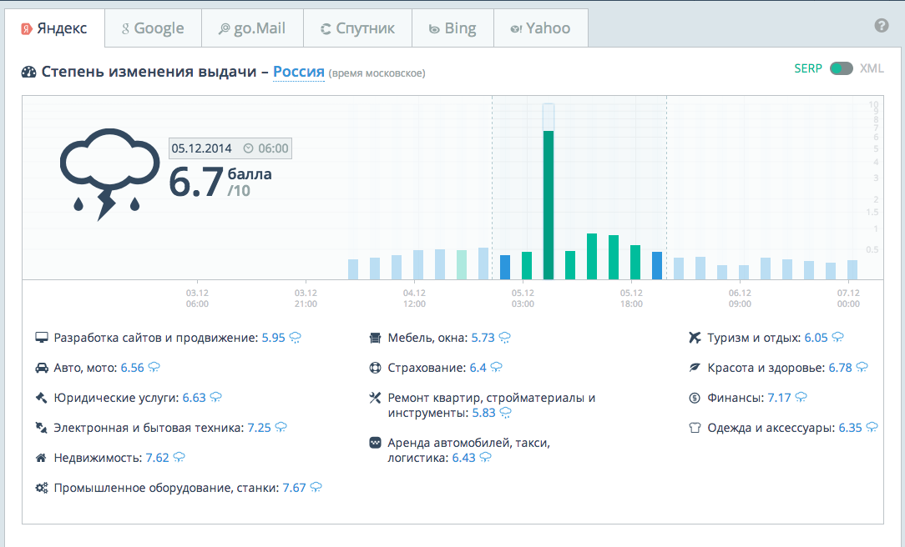
Task: Click the Недвижимость score 7.62 link
Action: point(157,458)
